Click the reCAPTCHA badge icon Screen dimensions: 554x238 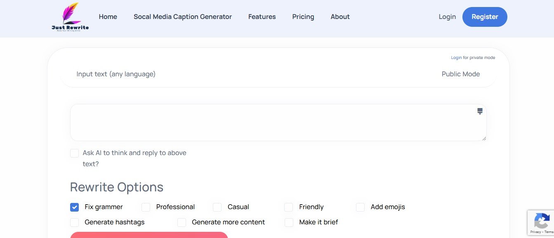[541, 222]
